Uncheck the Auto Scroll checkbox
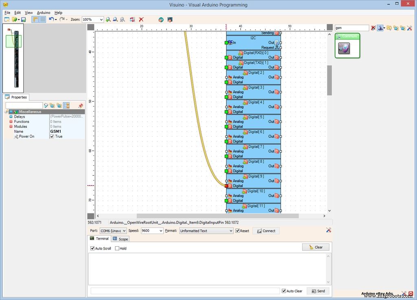Screen dimensions: 417x300 [x=92, y=248]
